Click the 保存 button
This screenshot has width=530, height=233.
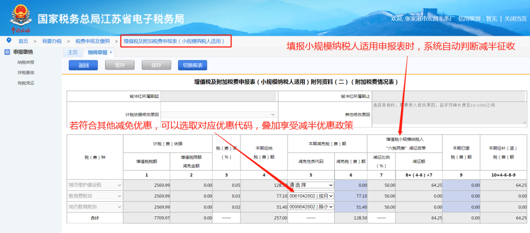point(156,65)
